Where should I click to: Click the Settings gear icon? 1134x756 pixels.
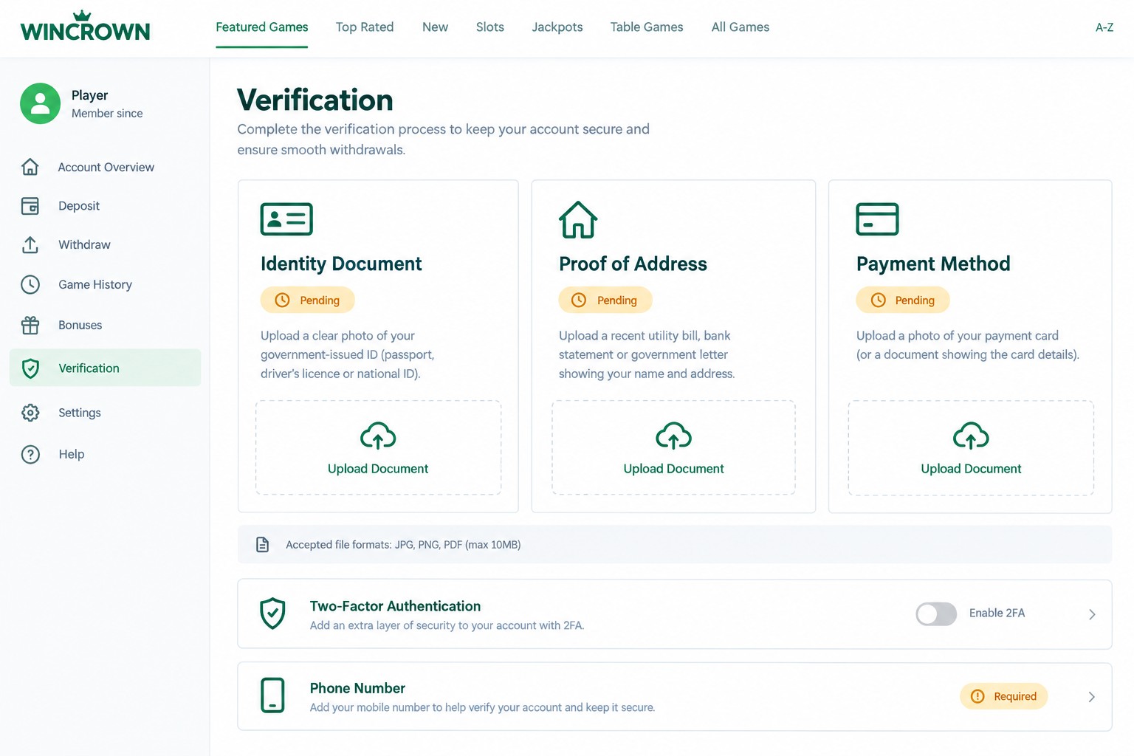click(30, 413)
